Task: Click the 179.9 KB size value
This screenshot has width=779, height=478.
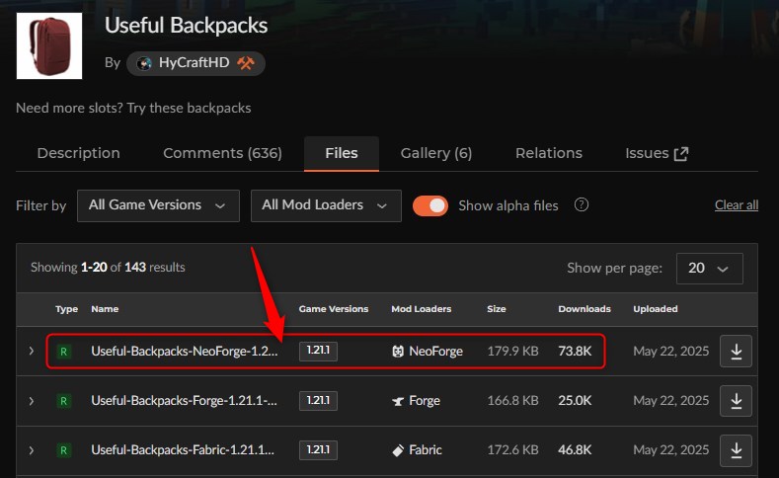Action: coord(512,352)
